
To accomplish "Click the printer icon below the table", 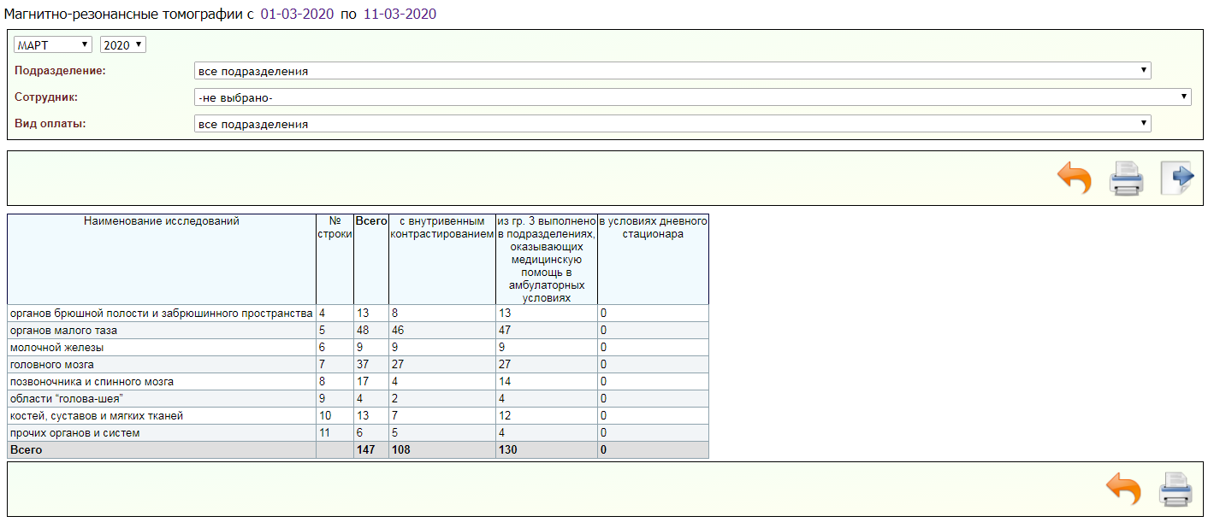I will [x=1175, y=490].
